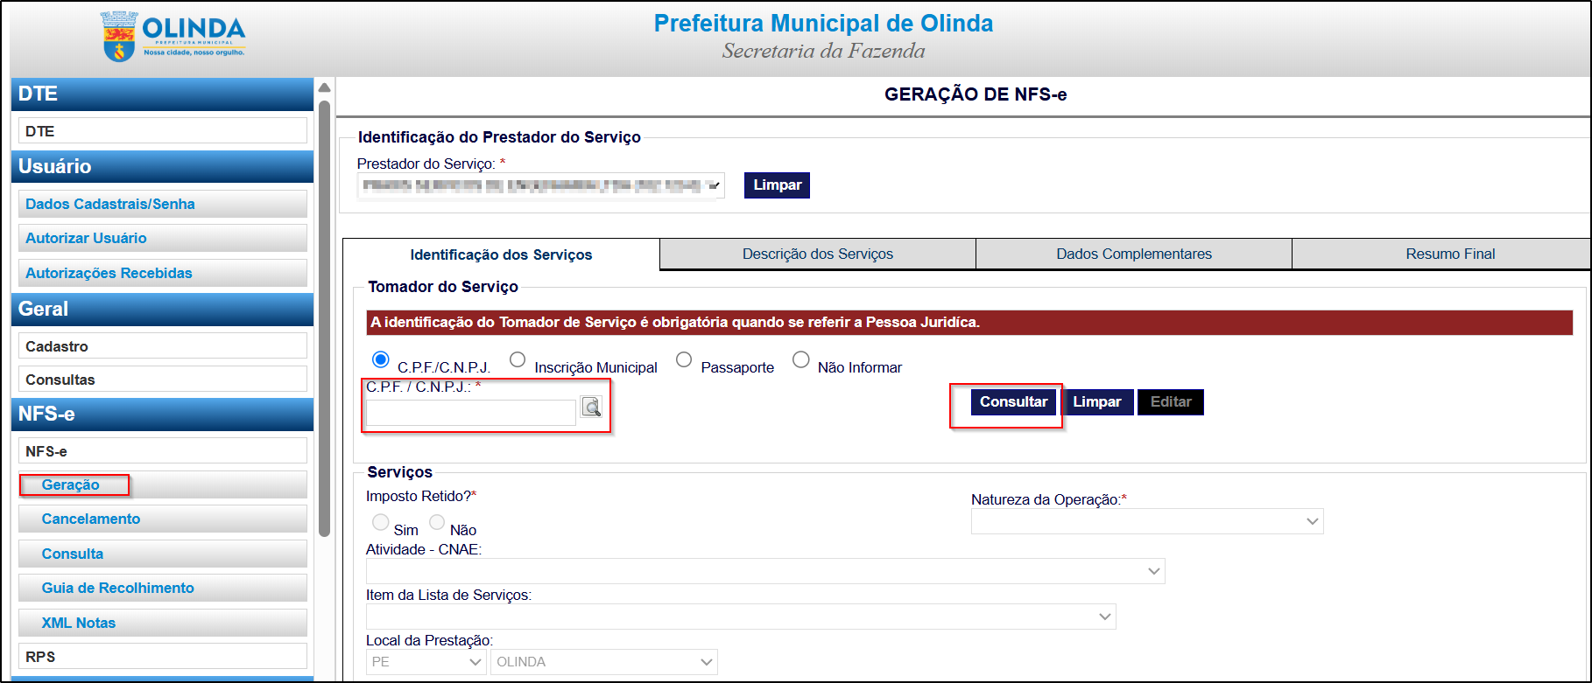
Task: Select the C.P.F./C.N.P.J. radio option
Action: (x=380, y=360)
